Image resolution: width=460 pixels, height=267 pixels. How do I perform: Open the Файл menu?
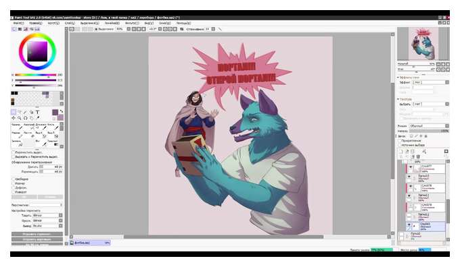(x=18, y=23)
